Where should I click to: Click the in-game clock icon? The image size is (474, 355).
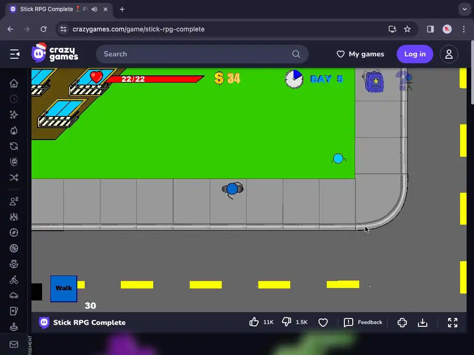[x=294, y=79]
